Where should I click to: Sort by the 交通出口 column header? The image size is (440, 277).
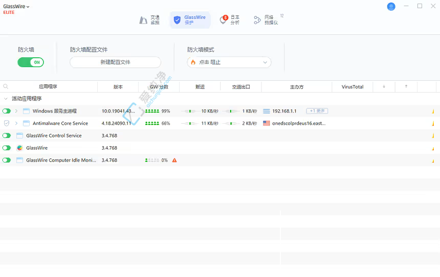click(x=241, y=87)
